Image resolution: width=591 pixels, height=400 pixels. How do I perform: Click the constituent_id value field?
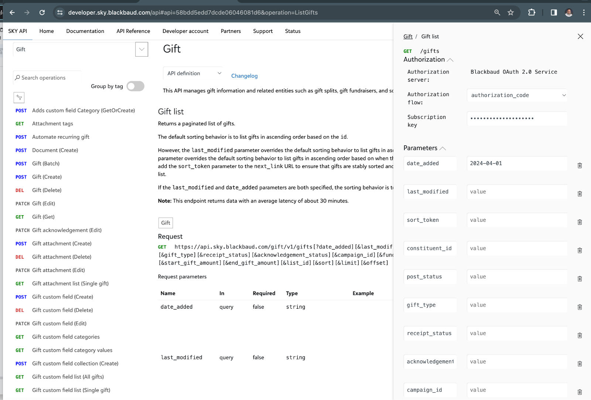pyautogui.click(x=517, y=248)
